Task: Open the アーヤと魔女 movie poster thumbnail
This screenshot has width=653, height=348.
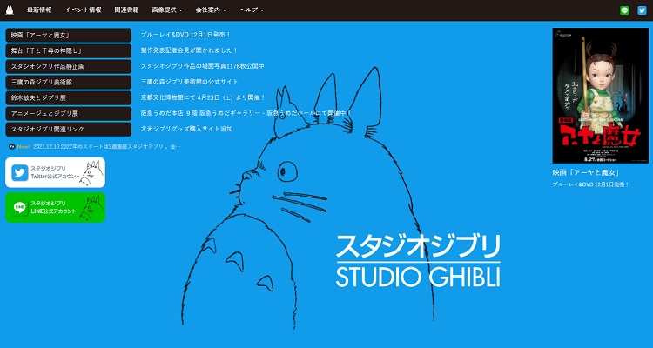Action: click(x=600, y=96)
